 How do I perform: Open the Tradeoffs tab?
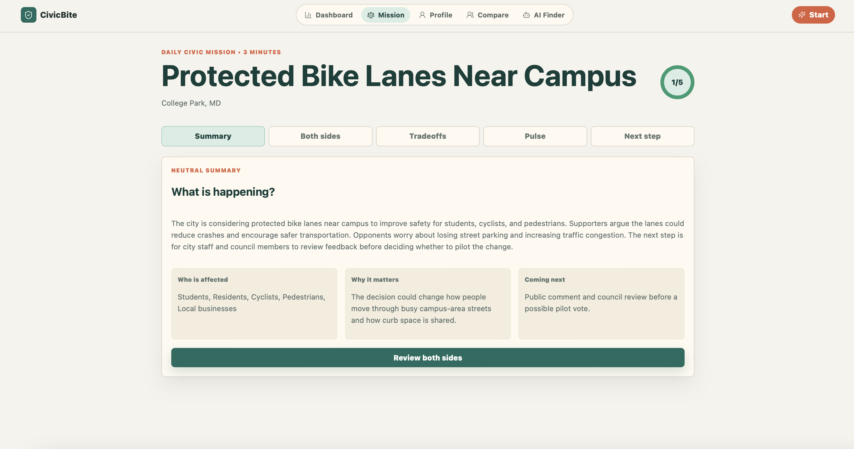pyautogui.click(x=428, y=136)
